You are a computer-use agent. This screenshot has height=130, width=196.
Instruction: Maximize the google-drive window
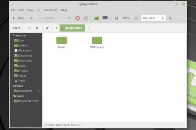point(177,4)
